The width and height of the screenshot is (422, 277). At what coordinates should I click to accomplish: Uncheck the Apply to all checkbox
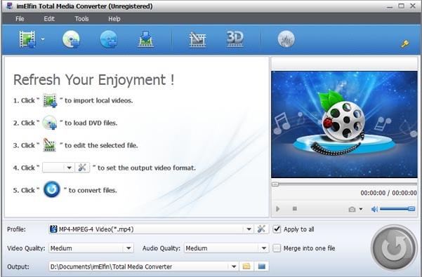[277, 229]
